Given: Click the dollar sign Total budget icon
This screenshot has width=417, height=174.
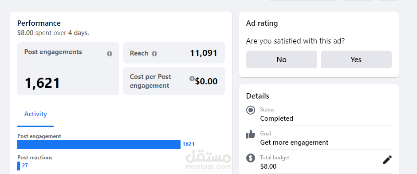Looking at the screenshot, I should [251, 158].
